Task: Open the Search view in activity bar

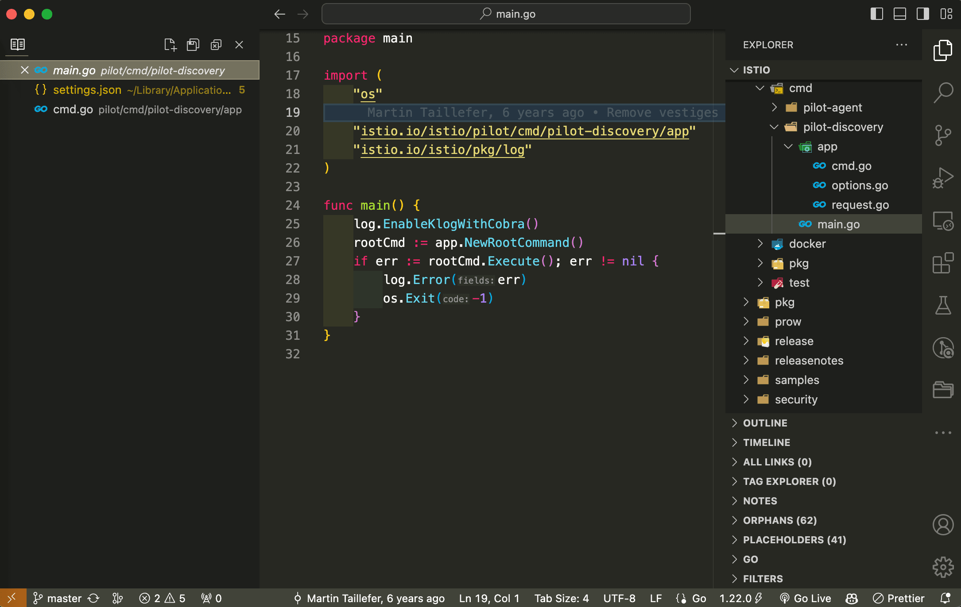Action: (943, 92)
